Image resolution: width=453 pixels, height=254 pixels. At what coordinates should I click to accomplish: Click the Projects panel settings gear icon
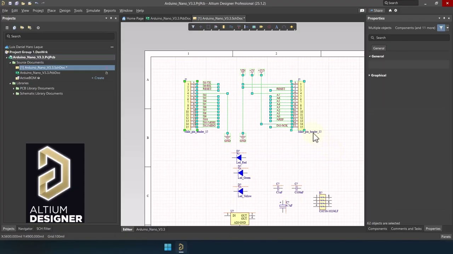(x=38, y=28)
